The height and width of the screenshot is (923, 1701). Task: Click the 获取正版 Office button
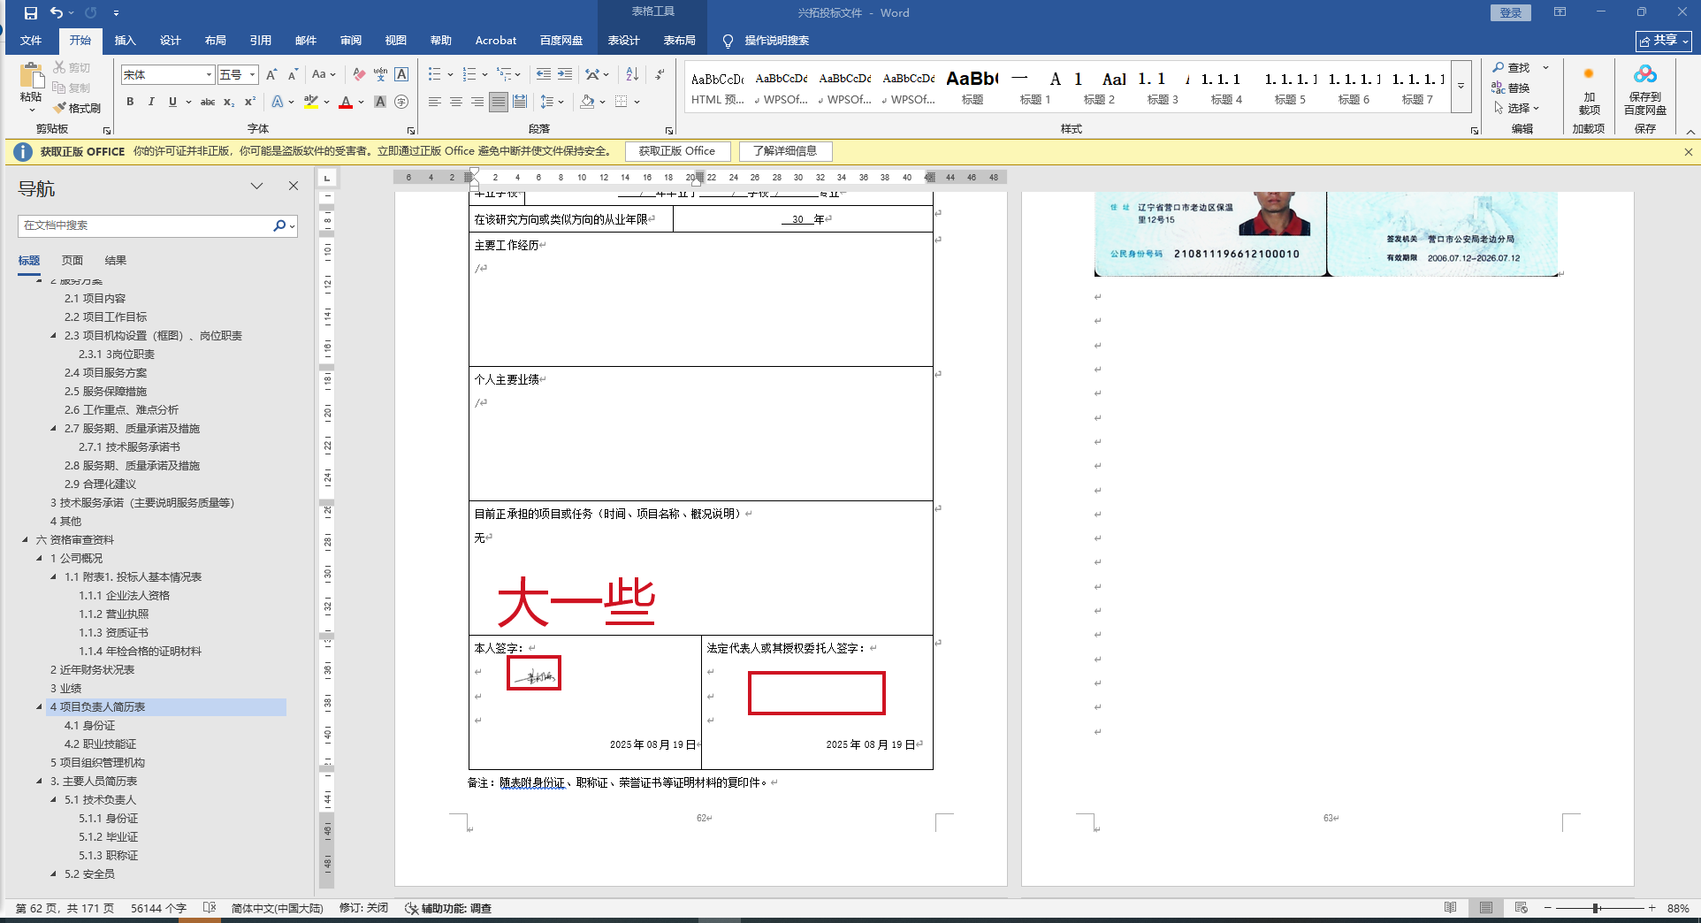coord(677,151)
